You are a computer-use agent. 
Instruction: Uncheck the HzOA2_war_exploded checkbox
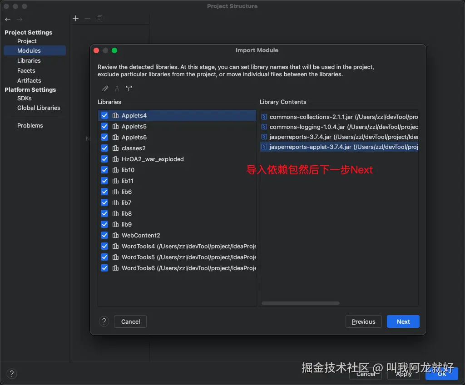104,159
